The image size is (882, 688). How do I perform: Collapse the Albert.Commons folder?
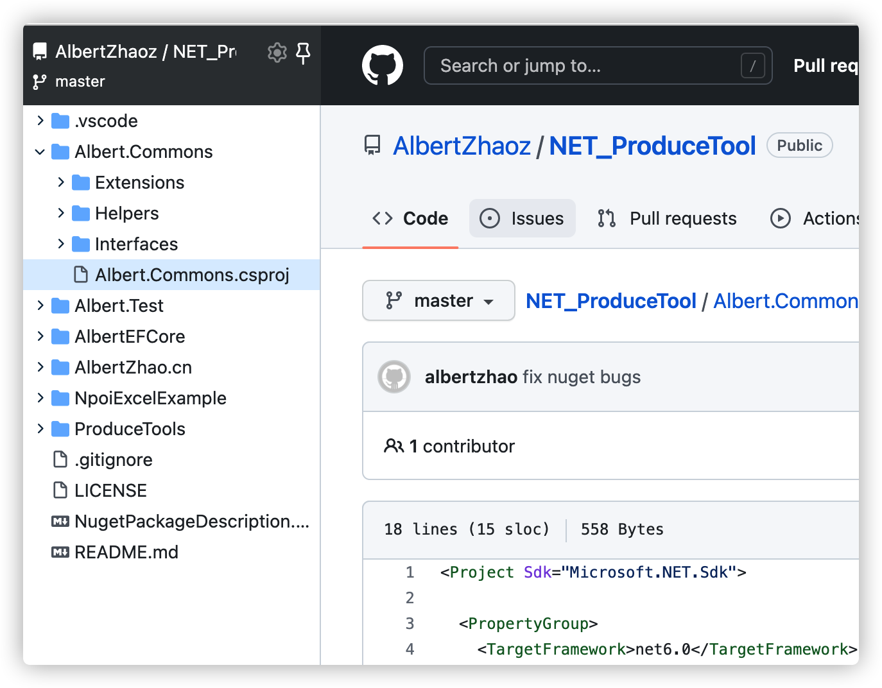coord(40,152)
